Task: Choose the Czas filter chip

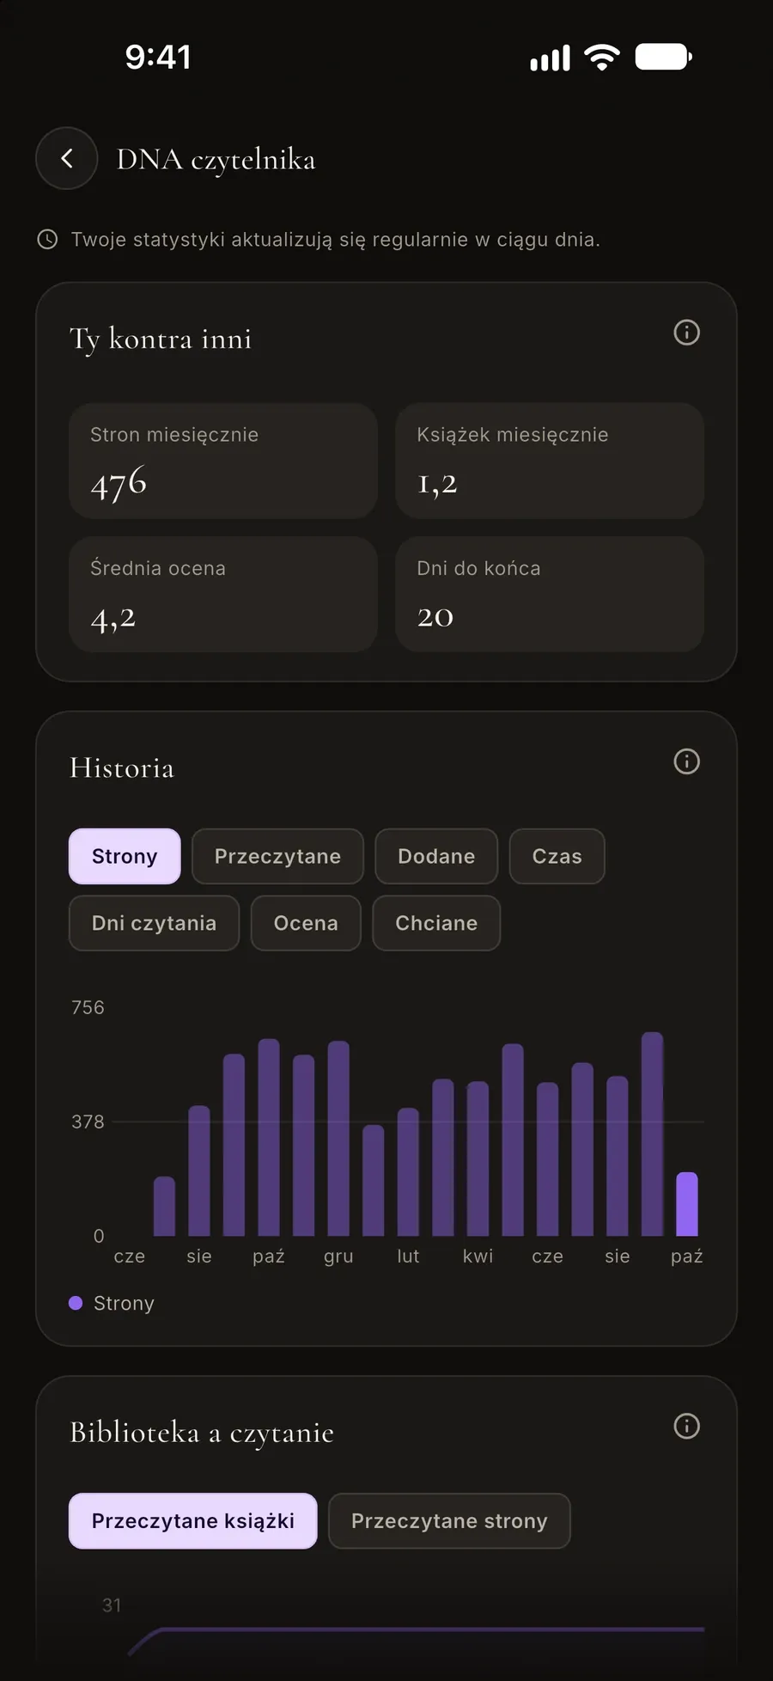Action: coord(557,856)
